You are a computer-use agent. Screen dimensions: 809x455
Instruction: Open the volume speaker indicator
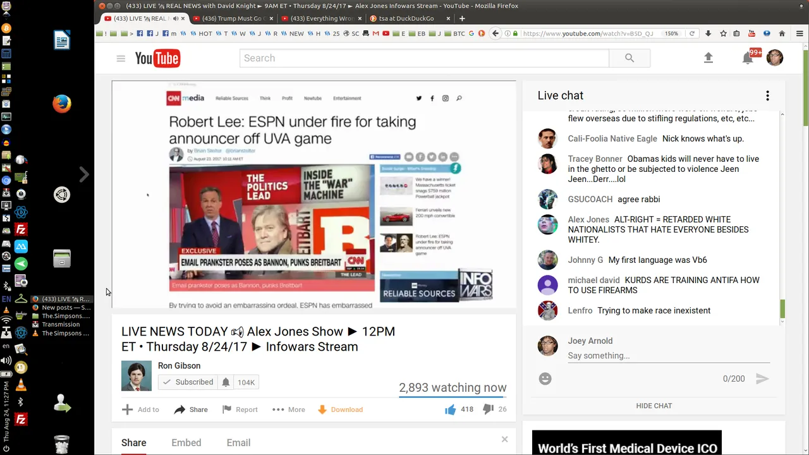click(6, 360)
